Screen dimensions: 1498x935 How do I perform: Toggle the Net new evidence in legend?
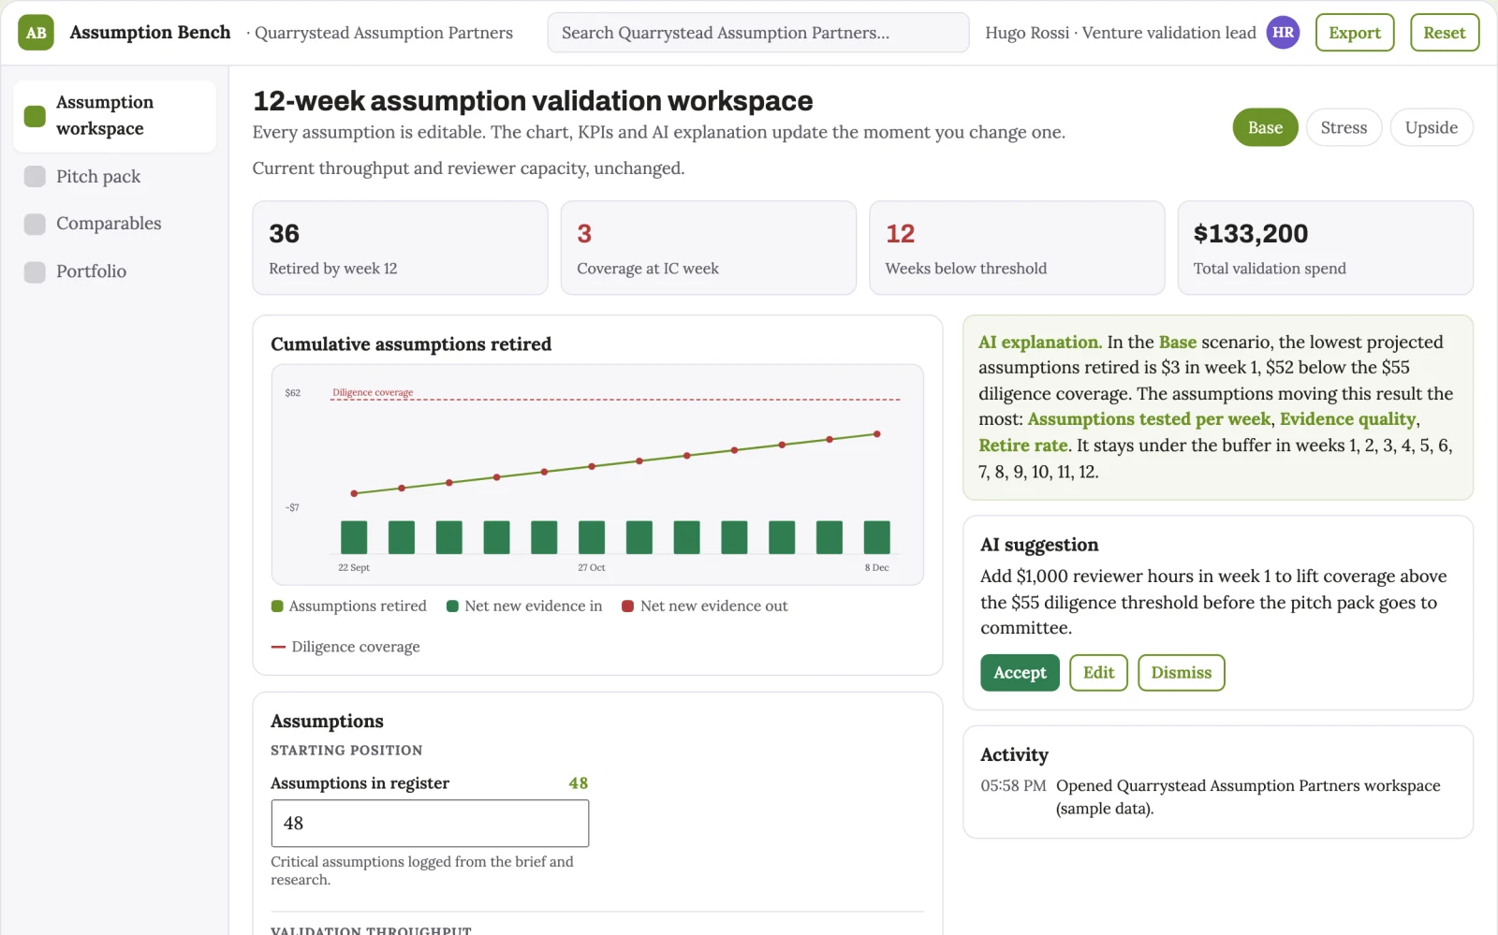pos(524,606)
